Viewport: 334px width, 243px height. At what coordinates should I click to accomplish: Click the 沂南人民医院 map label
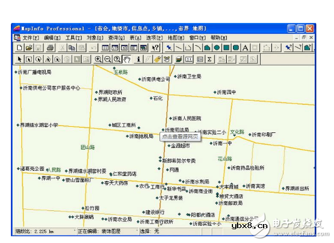[187, 118]
